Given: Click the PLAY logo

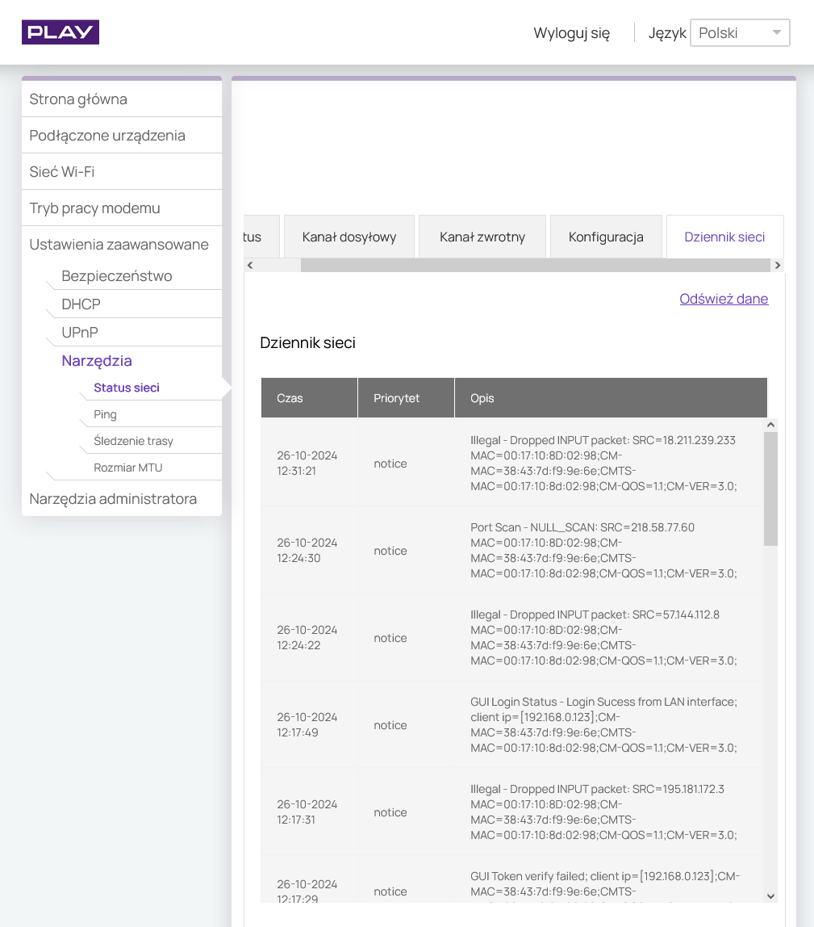Looking at the screenshot, I should pos(61,32).
